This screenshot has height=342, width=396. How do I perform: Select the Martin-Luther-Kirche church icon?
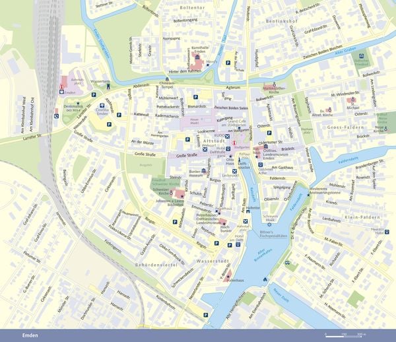click(x=275, y=85)
